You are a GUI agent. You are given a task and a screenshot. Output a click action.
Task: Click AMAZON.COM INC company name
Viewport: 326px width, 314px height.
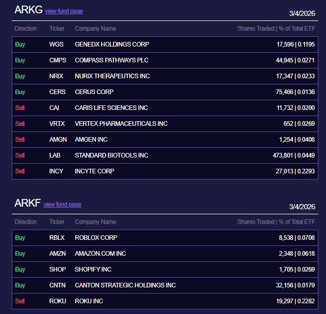pyautogui.click(x=100, y=254)
